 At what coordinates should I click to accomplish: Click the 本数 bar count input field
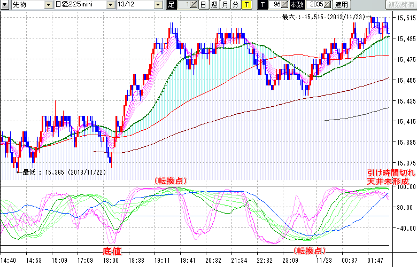[x=314, y=5]
